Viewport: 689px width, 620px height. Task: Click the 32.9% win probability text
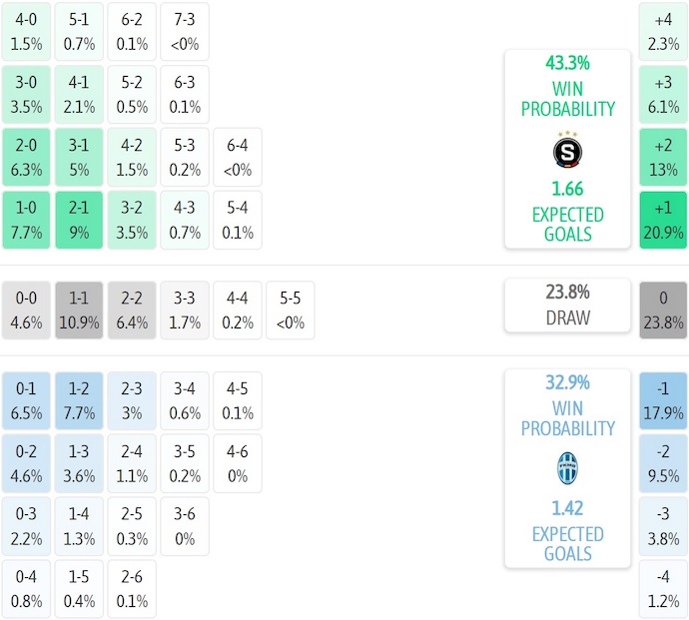click(x=567, y=382)
